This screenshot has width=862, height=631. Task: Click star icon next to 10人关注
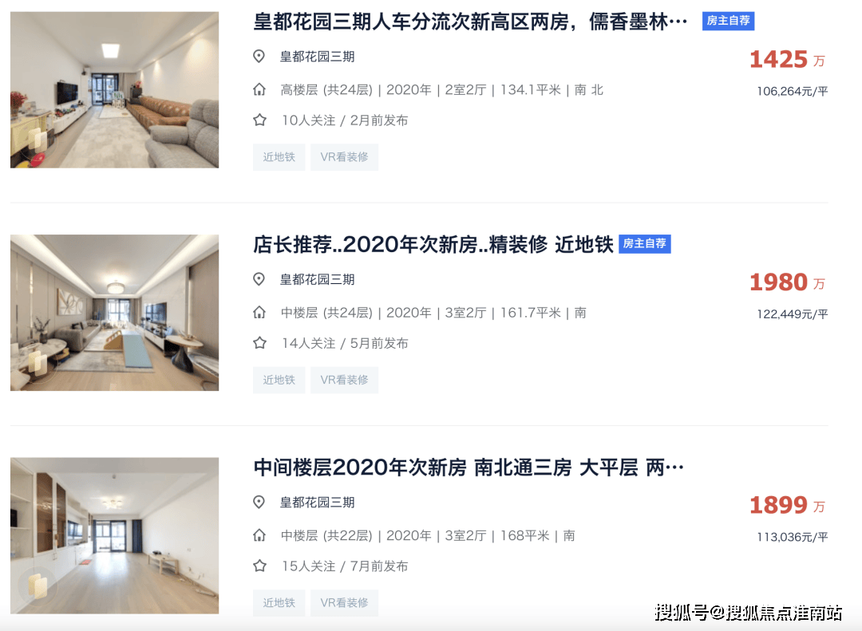[259, 120]
